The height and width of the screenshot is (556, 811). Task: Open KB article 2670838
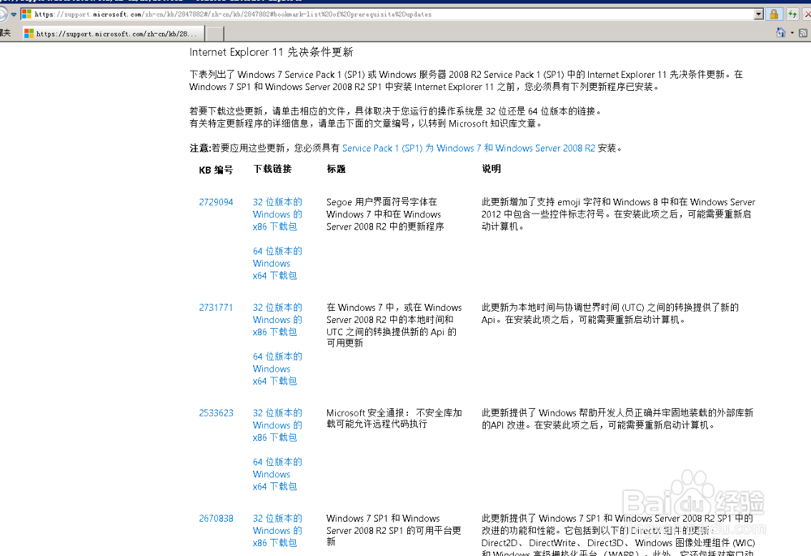pos(216,519)
